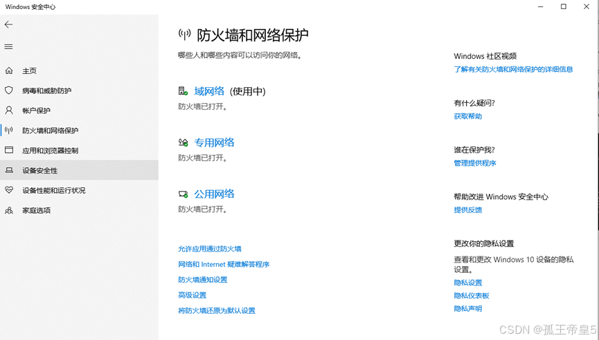Click the 防火墙和网络保护 page heading
This screenshot has width=599, height=340.
coord(253,35)
